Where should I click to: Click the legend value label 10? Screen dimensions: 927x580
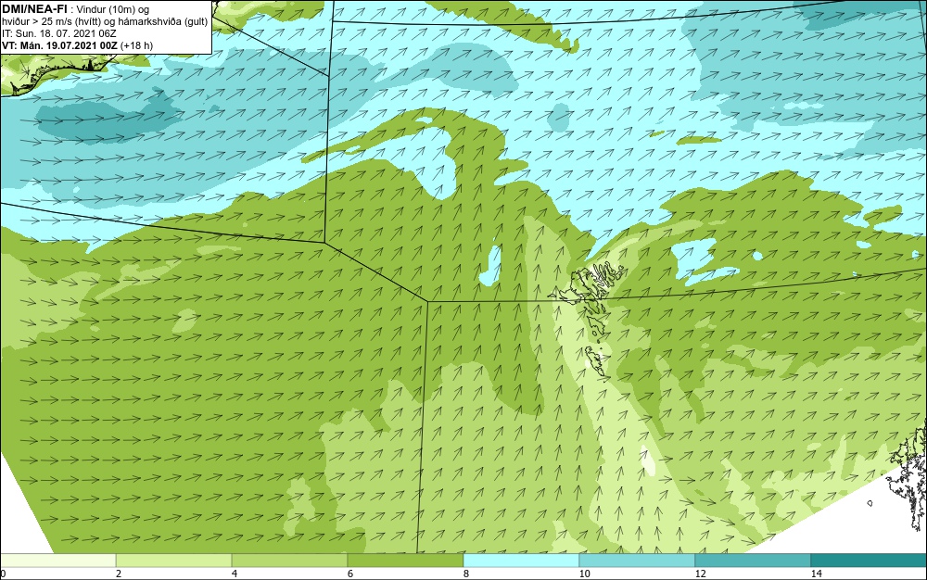click(x=584, y=574)
